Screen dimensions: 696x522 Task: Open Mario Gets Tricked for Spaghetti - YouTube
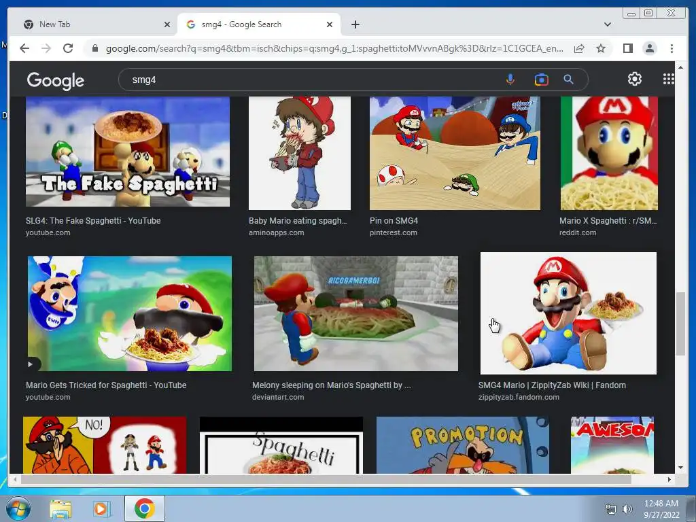(x=106, y=385)
